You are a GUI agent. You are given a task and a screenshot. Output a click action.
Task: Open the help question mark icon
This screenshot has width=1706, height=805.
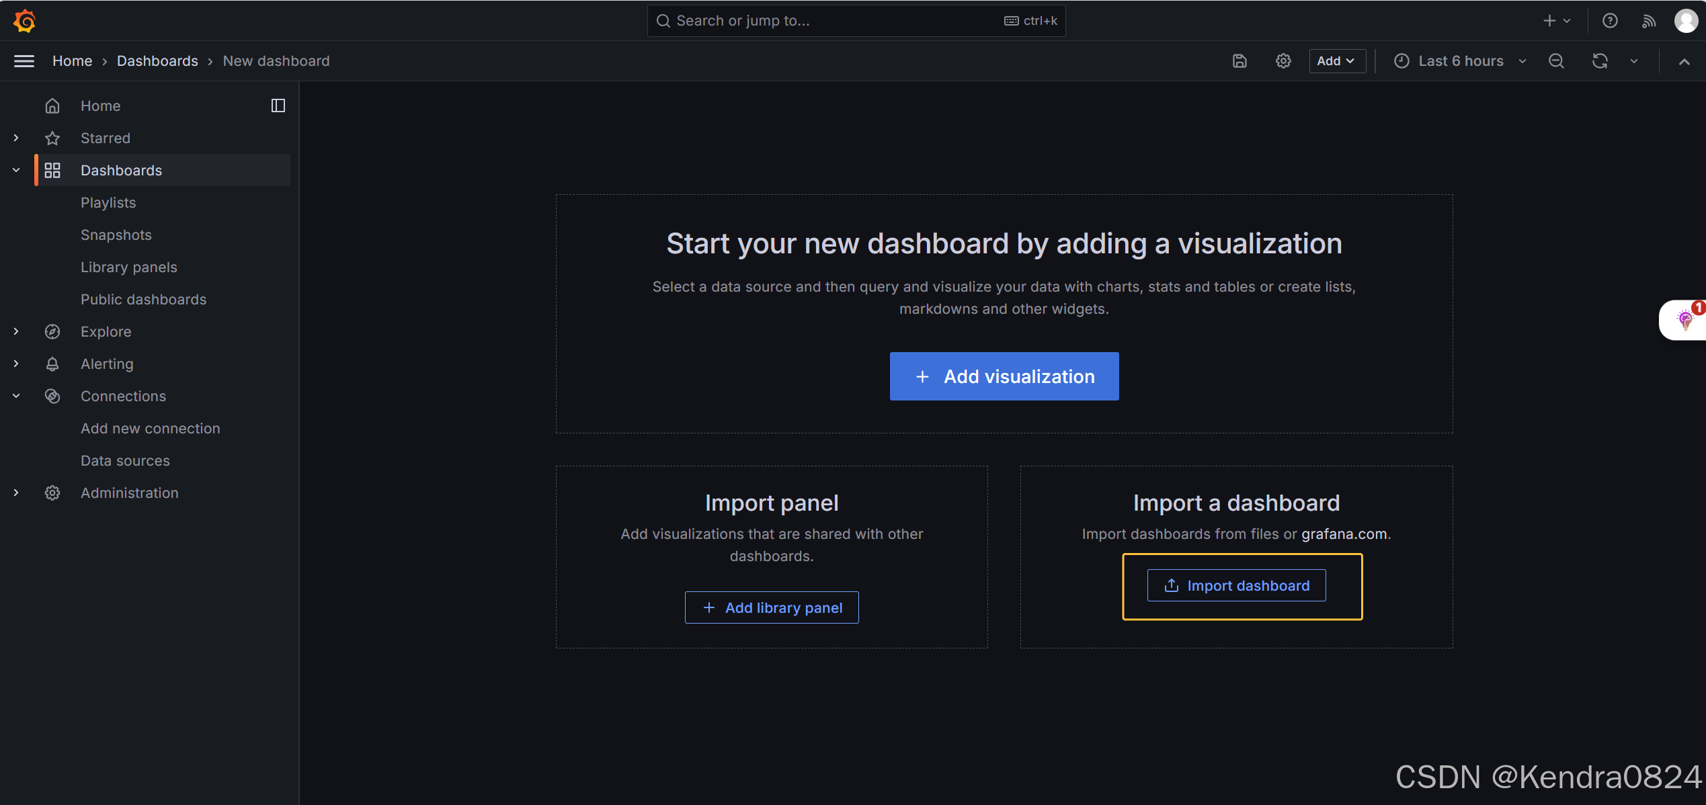[x=1610, y=21]
